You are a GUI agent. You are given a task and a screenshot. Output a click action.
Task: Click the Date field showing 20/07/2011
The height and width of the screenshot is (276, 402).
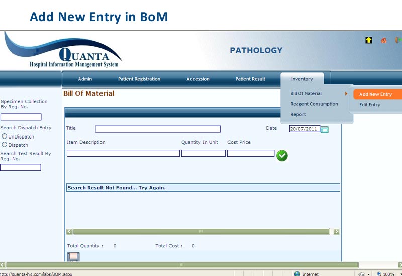point(305,129)
